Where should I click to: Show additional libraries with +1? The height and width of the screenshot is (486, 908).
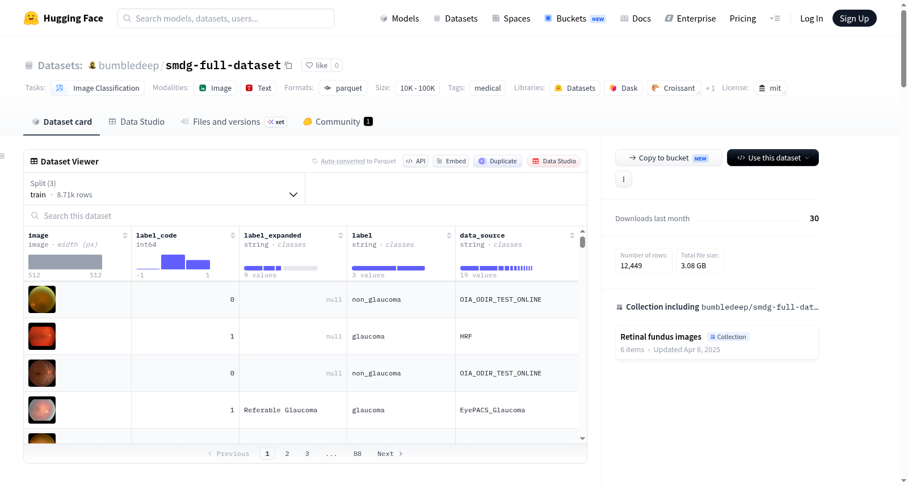pos(710,88)
